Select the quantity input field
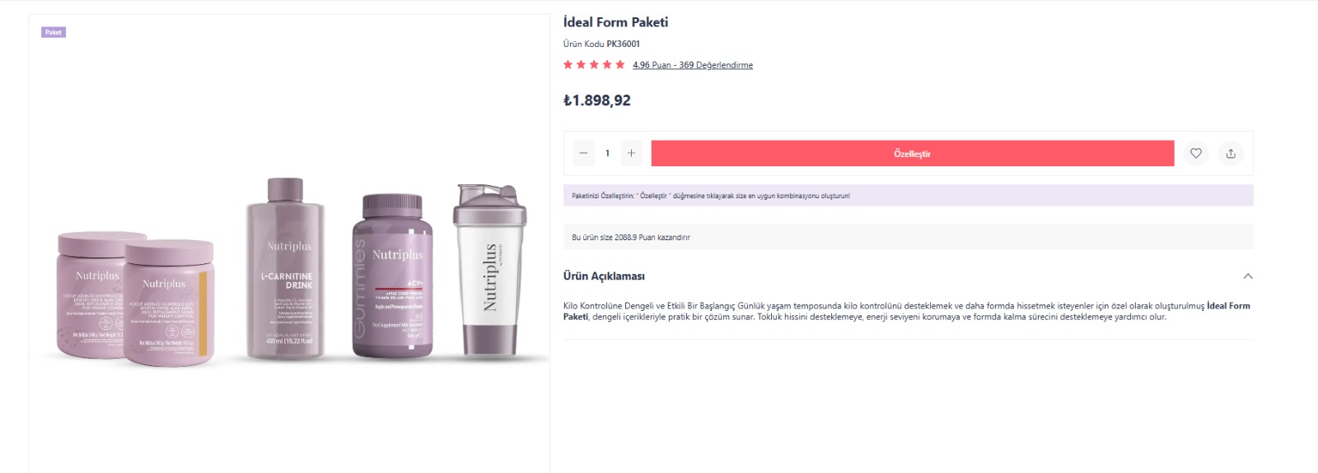This screenshot has height=473, width=1318. click(607, 153)
